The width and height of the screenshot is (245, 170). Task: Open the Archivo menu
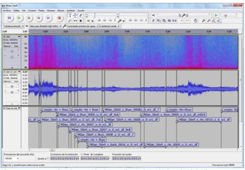click(x=7, y=10)
